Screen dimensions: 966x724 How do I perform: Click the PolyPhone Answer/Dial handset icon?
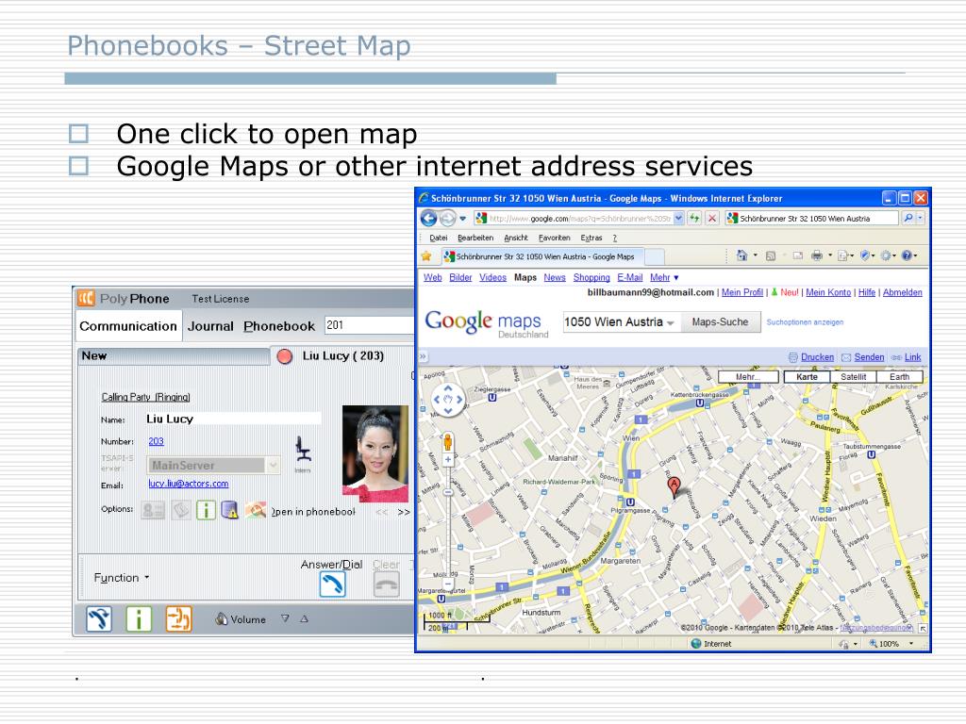(332, 584)
